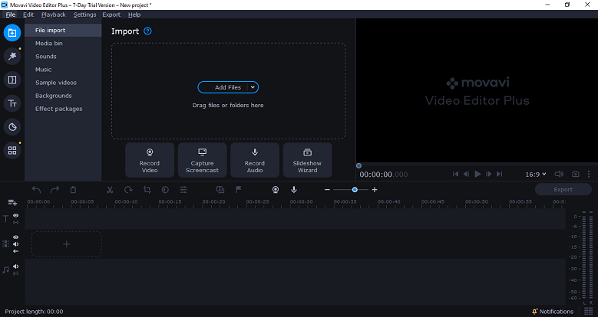
Task: Open the Export menu
Action: click(111, 15)
